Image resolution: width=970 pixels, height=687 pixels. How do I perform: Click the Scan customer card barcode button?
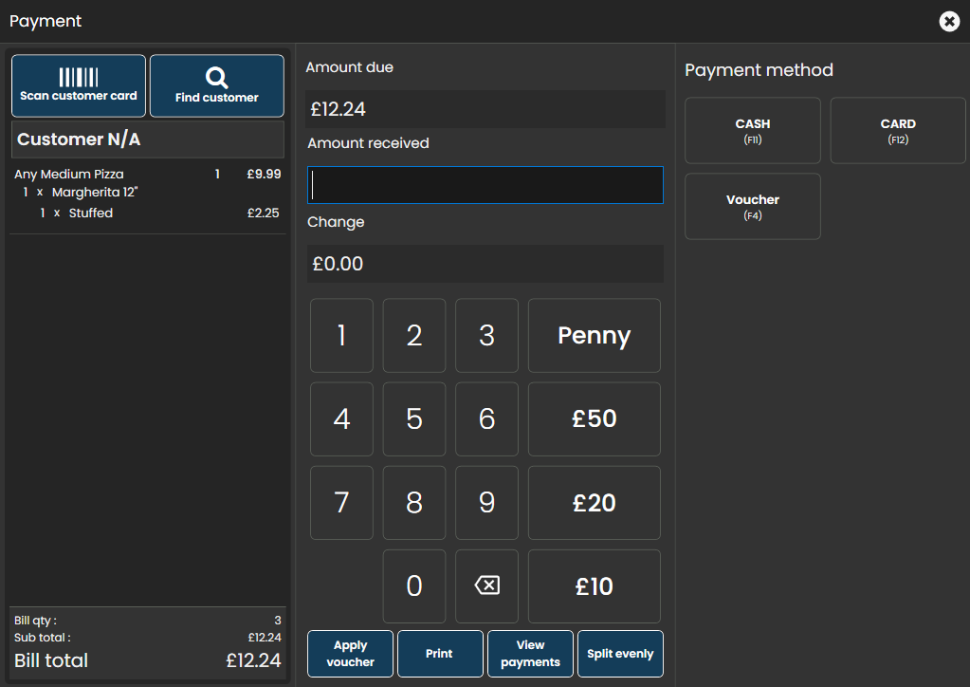pos(79,85)
